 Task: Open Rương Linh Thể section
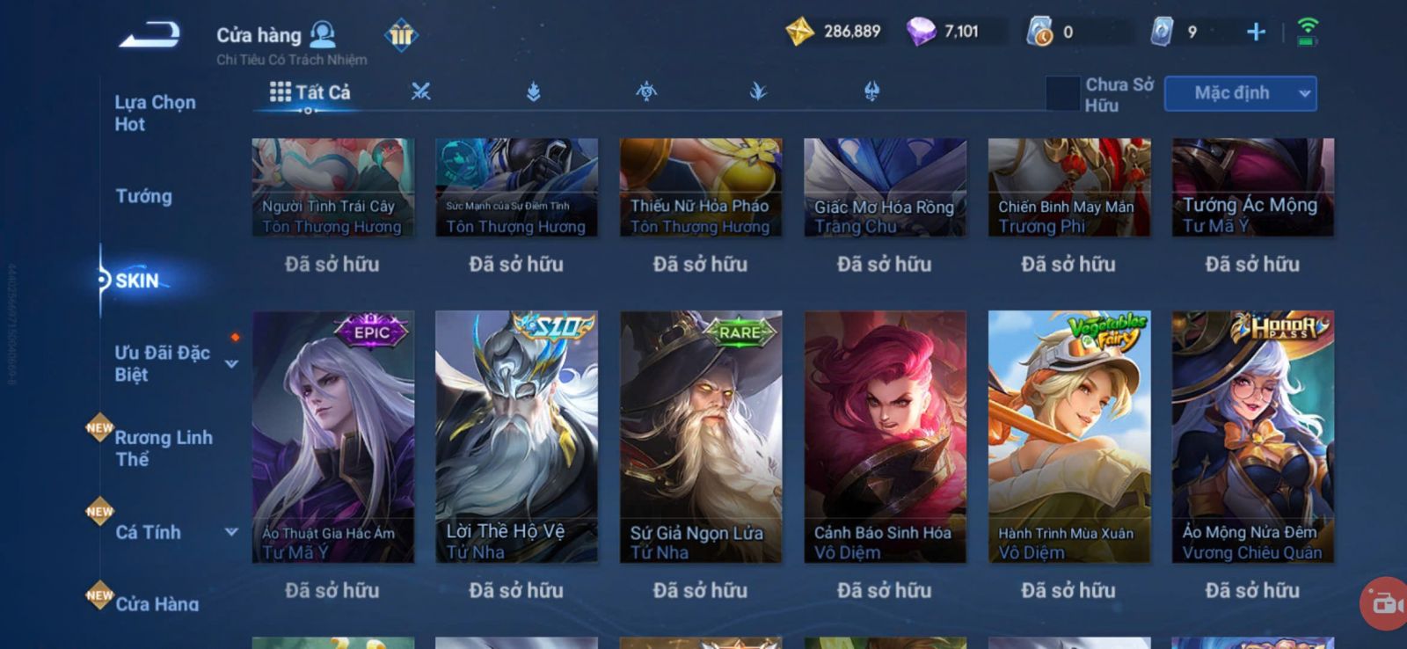(x=164, y=448)
